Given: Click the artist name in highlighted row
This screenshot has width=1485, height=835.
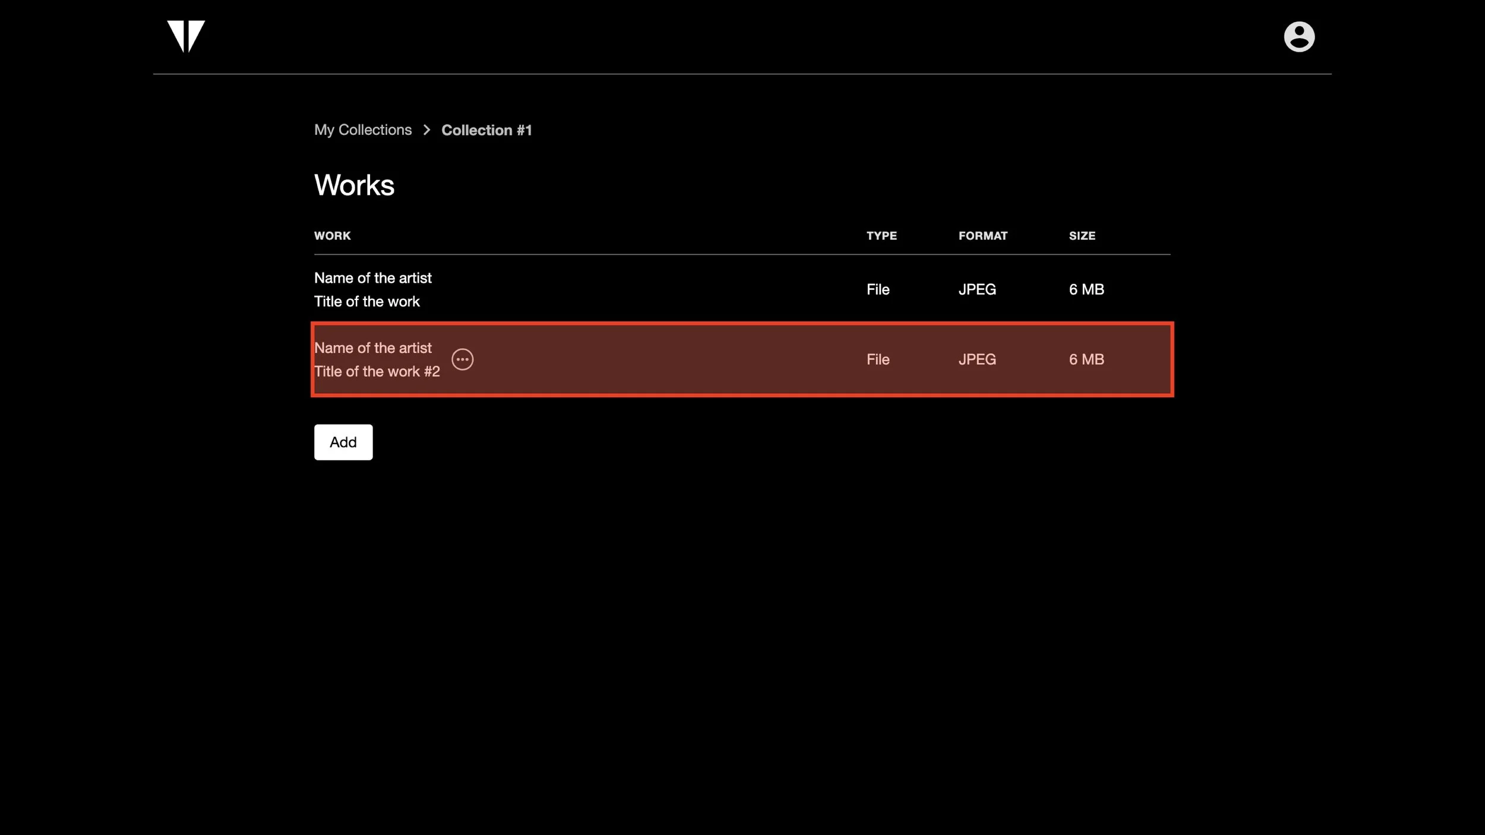Looking at the screenshot, I should pos(372,348).
